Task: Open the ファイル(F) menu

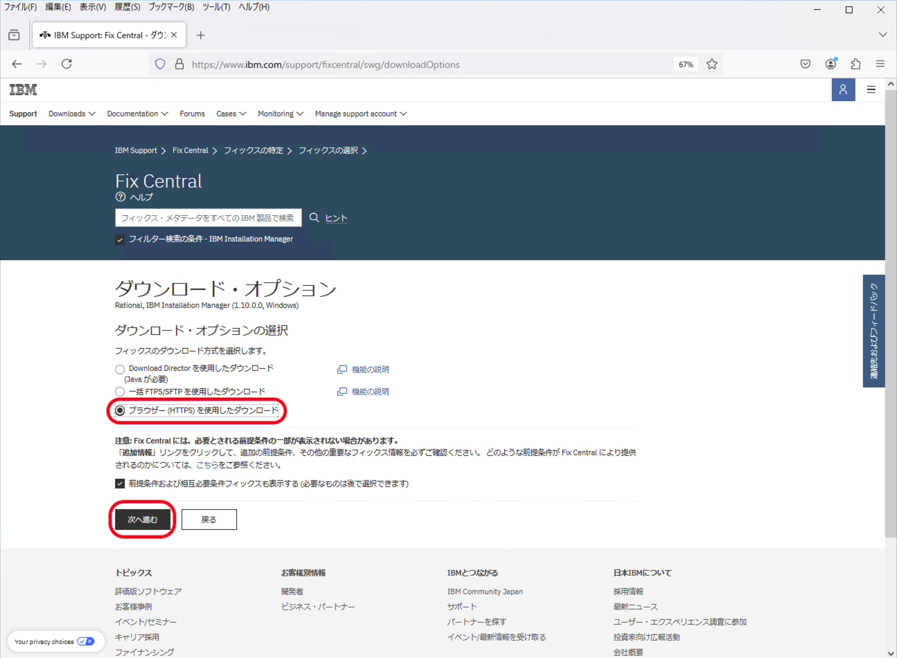Action: pos(20,7)
